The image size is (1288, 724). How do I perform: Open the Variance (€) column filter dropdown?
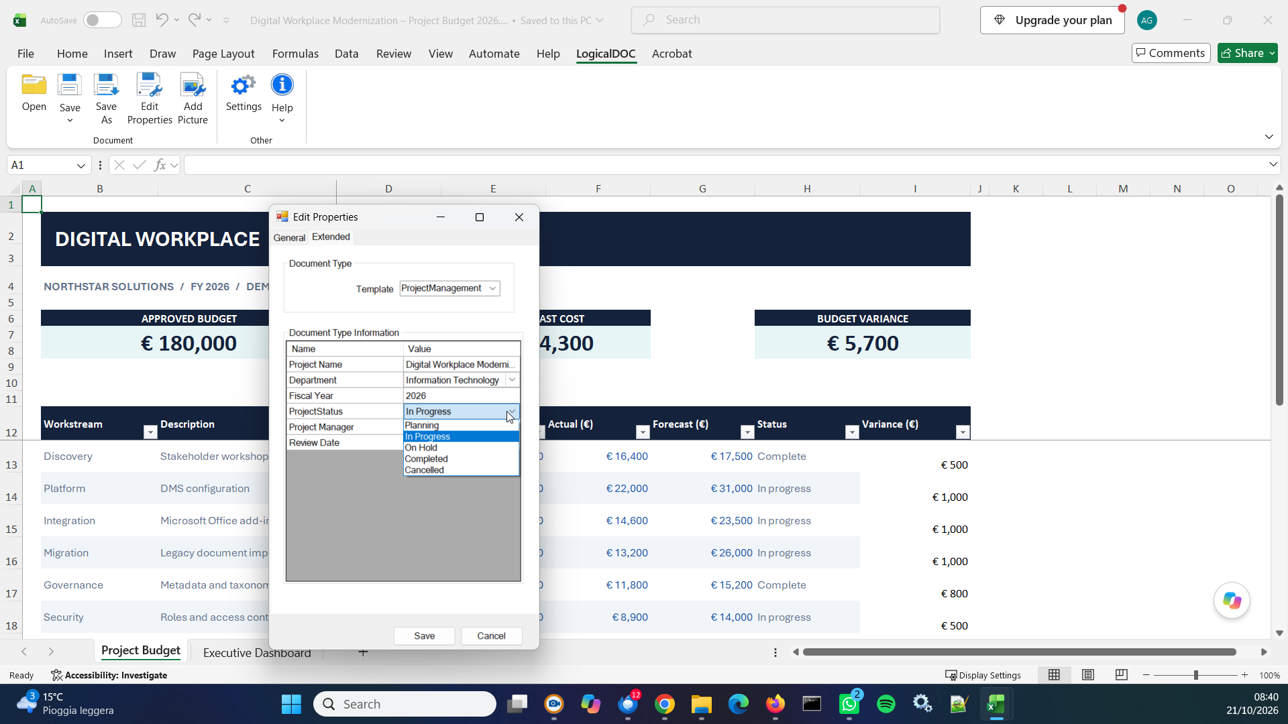(963, 432)
